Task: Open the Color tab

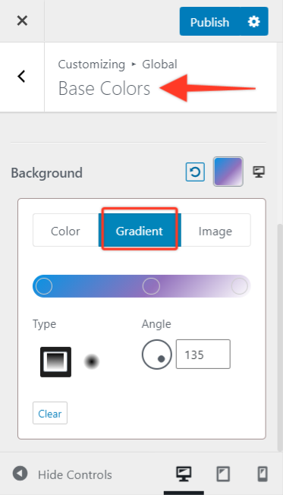Action: 65,231
